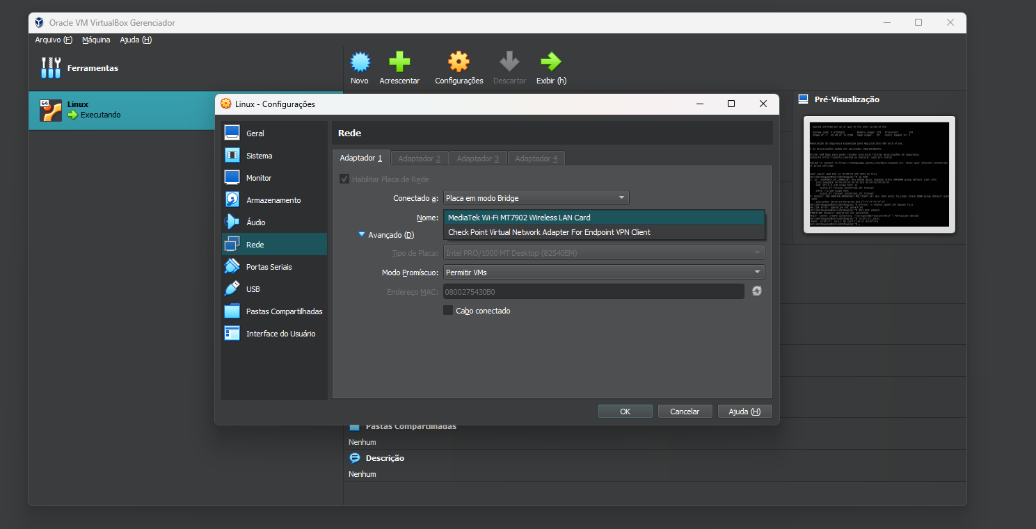The width and height of the screenshot is (1036, 529).
Task: Click the Rede section heading
Action: (x=350, y=133)
